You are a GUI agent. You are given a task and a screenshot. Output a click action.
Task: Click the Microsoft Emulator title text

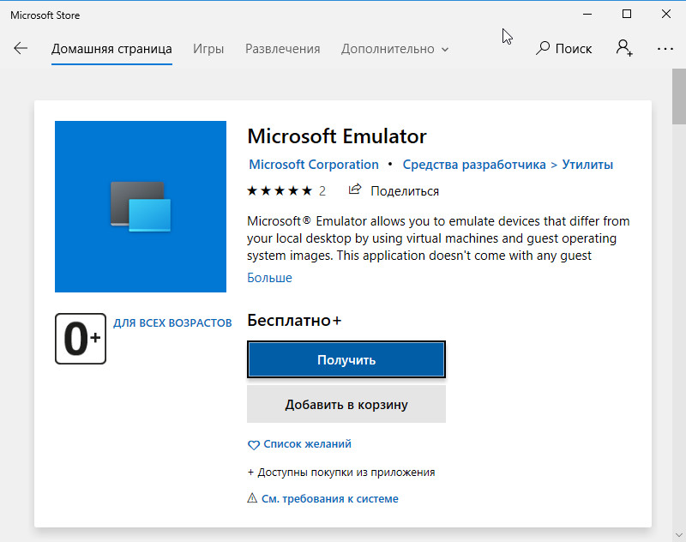337,136
